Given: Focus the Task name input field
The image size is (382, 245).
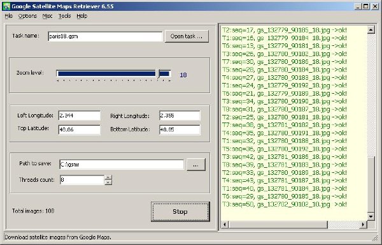Looking at the screenshot, I should [105, 36].
